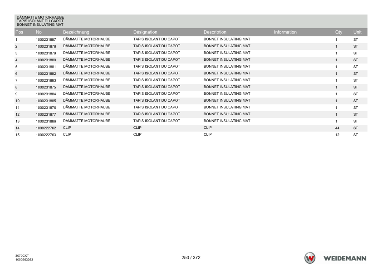Select part number 1000231880

click(46, 60)
